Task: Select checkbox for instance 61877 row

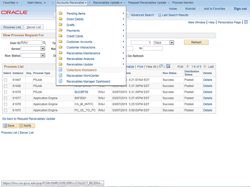Action: [5, 99]
